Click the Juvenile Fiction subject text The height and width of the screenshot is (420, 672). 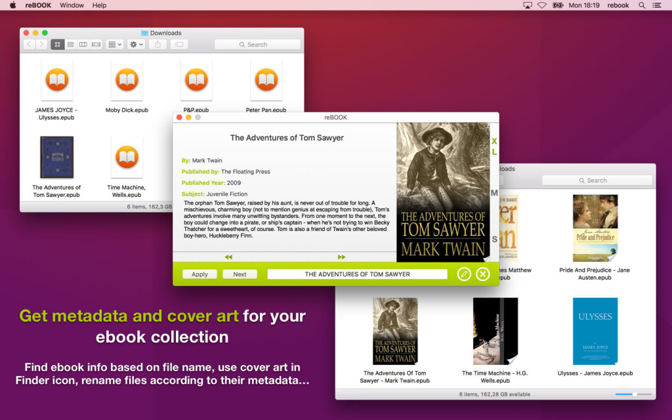pos(226,194)
